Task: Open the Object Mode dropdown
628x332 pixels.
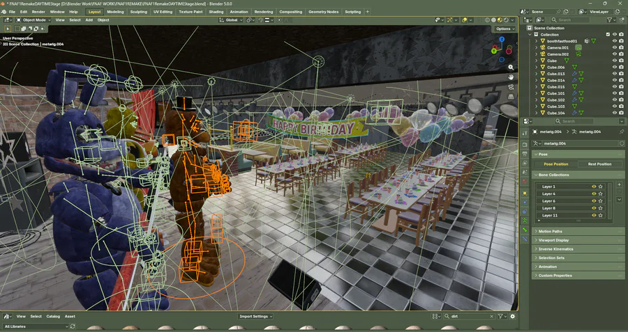Action: [x=34, y=20]
